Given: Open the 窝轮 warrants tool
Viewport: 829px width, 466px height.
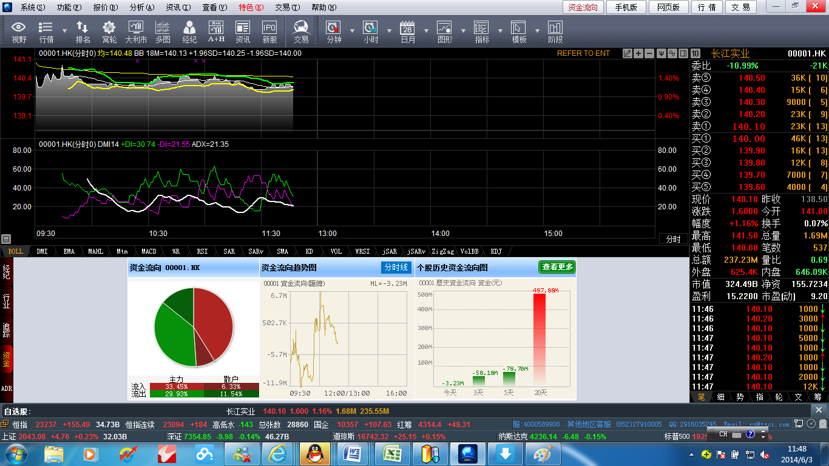Looking at the screenshot, I should 109,32.
